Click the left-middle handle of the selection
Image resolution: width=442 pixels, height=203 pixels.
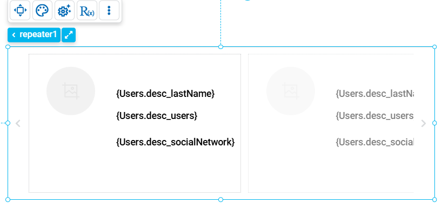pos(8,123)
